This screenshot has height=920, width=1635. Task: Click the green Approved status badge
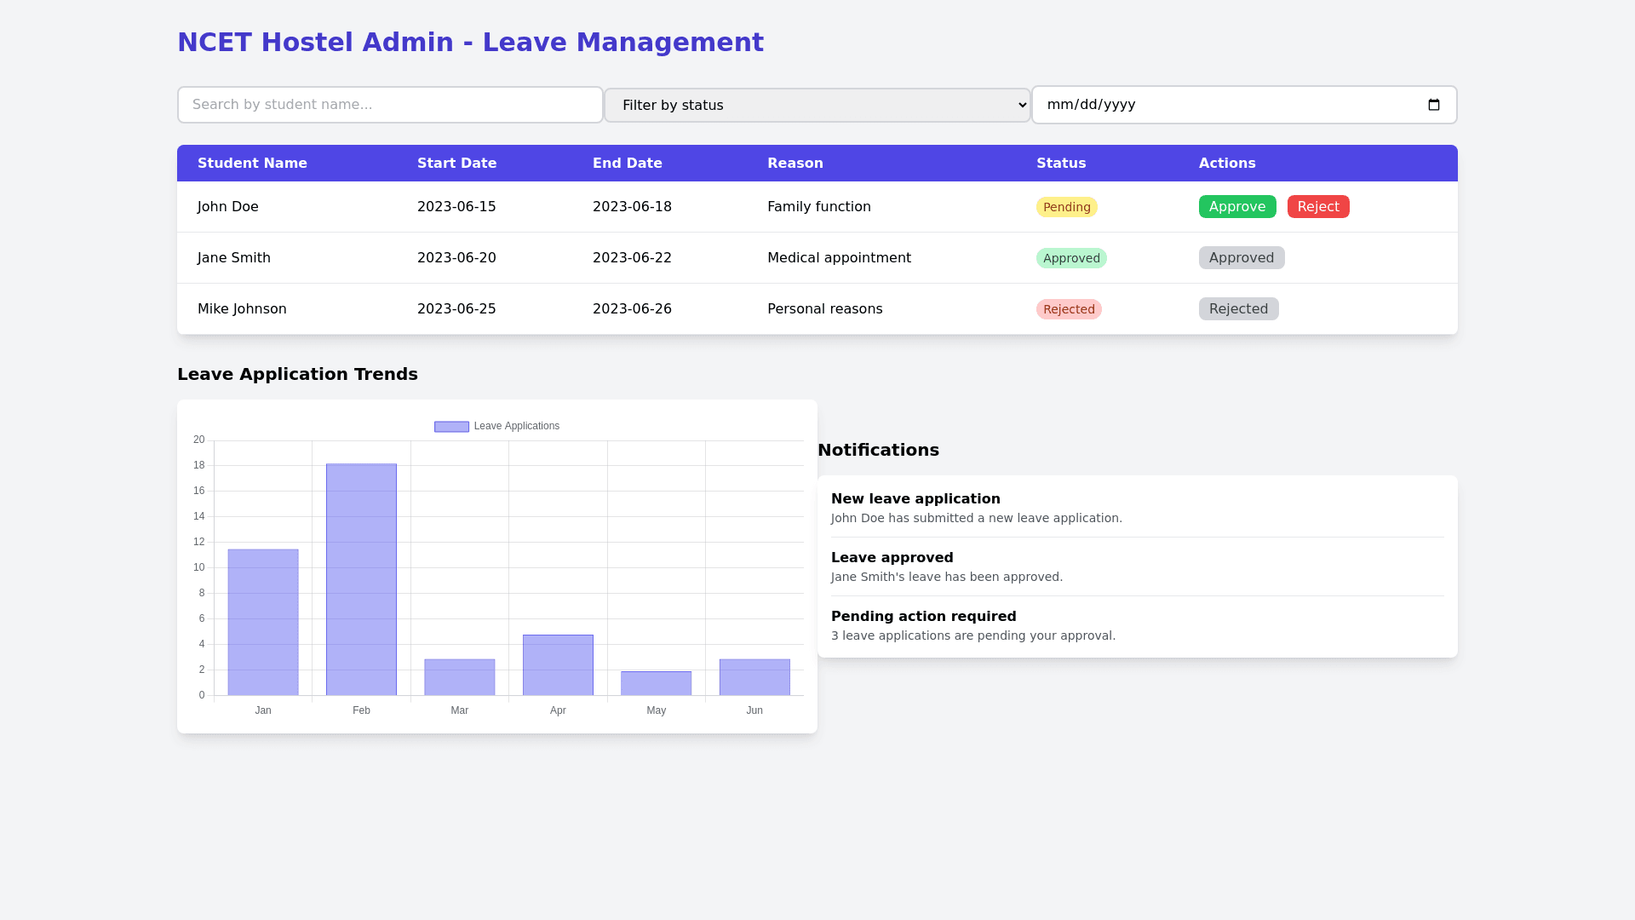click(x=1070, y=258)
